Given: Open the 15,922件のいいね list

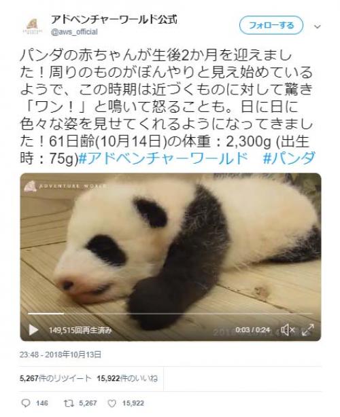Looking at the screenshot, I should [x=127, y=378].
